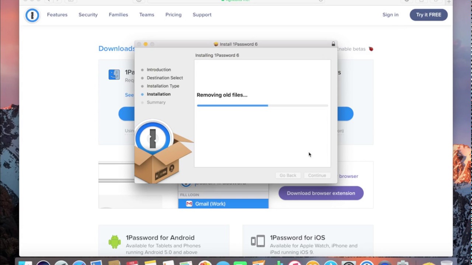Click the FILL LOGIN label

(x=190, y=195)
